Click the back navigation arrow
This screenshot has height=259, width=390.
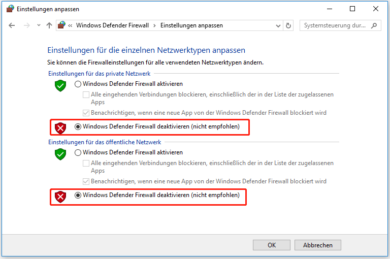12,25
